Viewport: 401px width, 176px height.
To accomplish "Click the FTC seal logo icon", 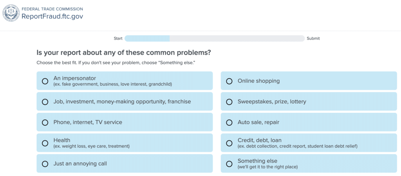I will [x=11, y=13].
